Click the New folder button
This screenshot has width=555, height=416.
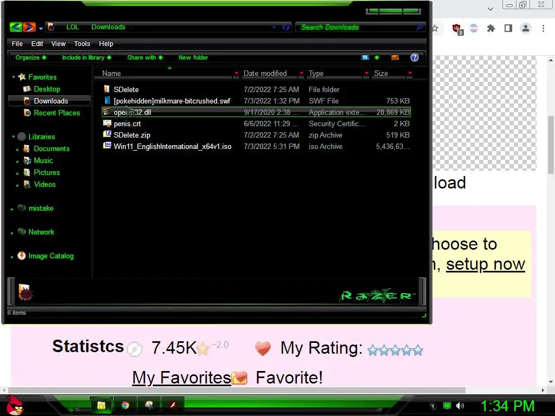(x=193, y=57)
